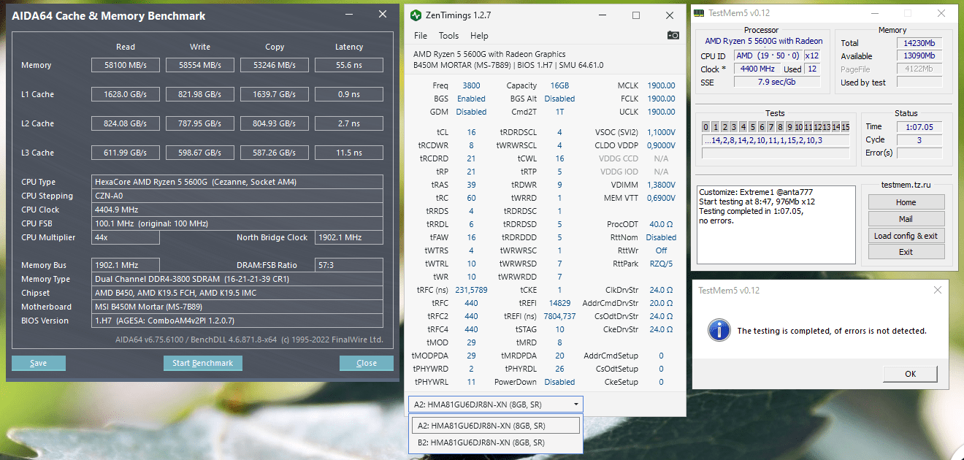
Task: Click L1 Cache Read 1628.0 GB/s field
Action: click(x=126, y=94)
